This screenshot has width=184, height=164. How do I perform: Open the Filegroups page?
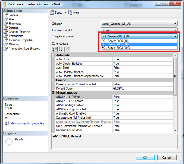[15, 24]
